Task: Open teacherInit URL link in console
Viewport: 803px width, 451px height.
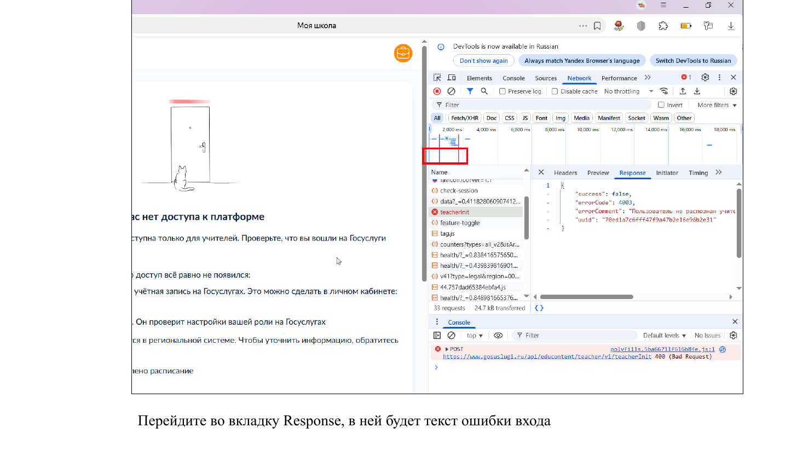Action: point(547,356)
